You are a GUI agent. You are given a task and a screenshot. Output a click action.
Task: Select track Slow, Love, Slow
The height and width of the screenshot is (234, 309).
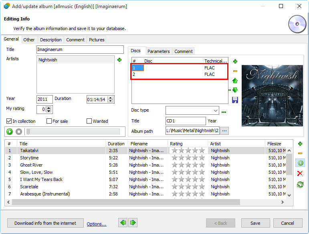pyautogui.click(x=145, y=172)
